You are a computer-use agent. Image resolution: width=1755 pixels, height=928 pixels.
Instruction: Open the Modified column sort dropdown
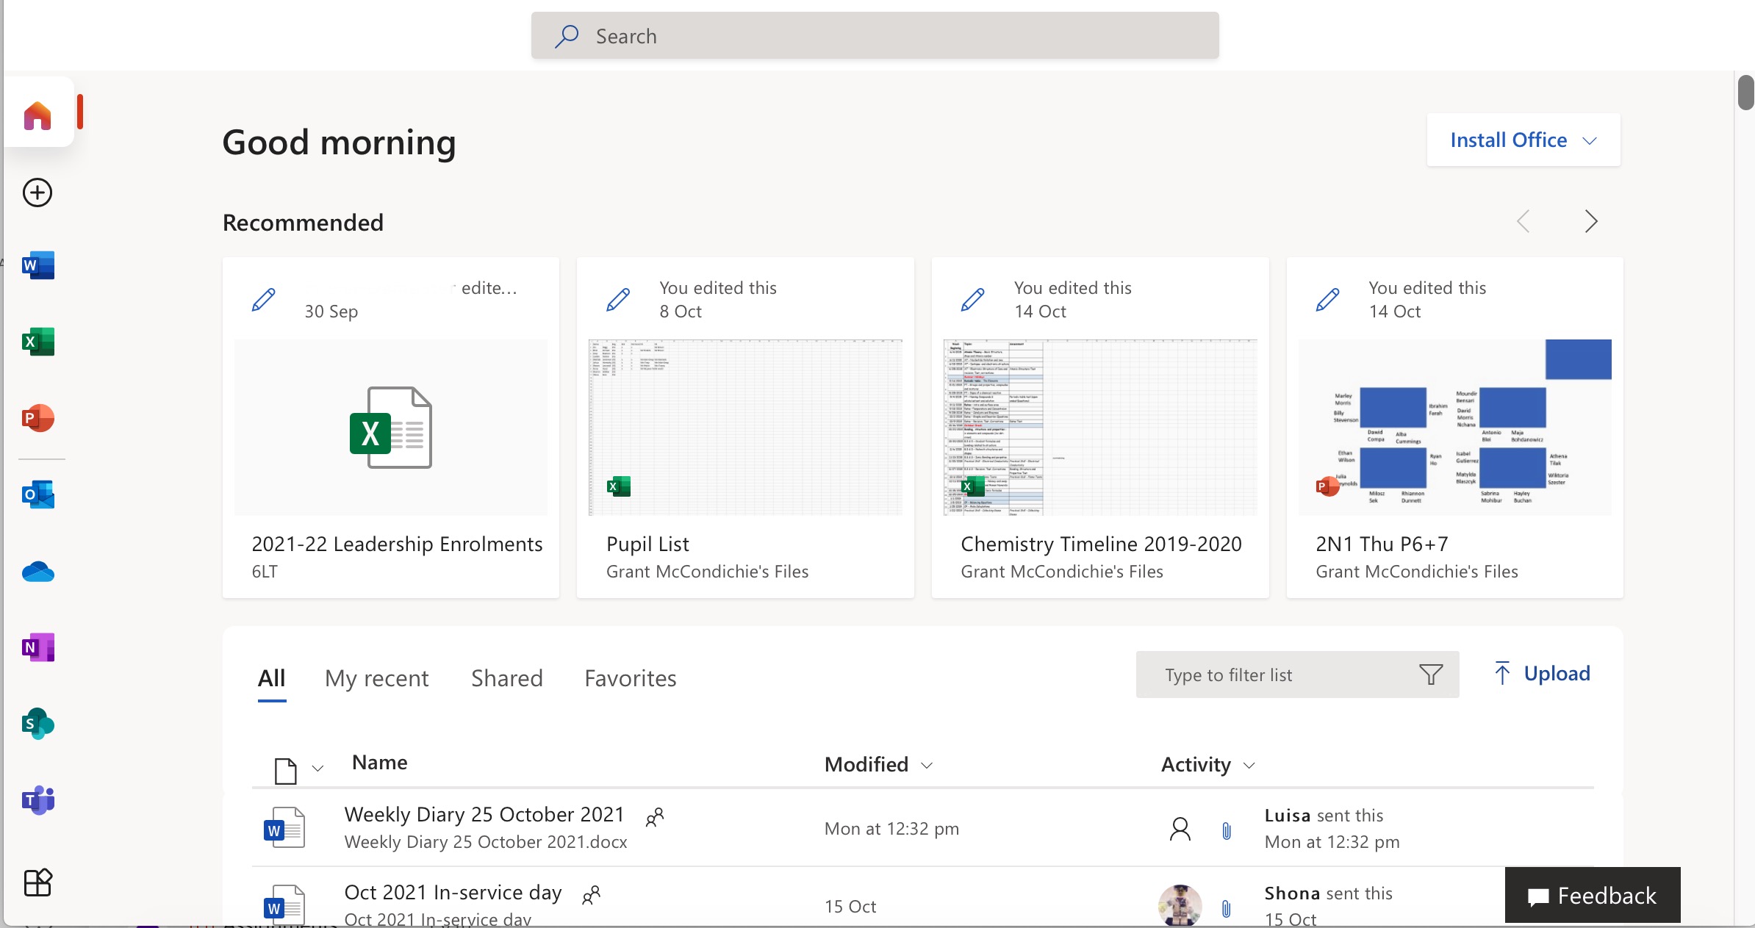point(927,766)
